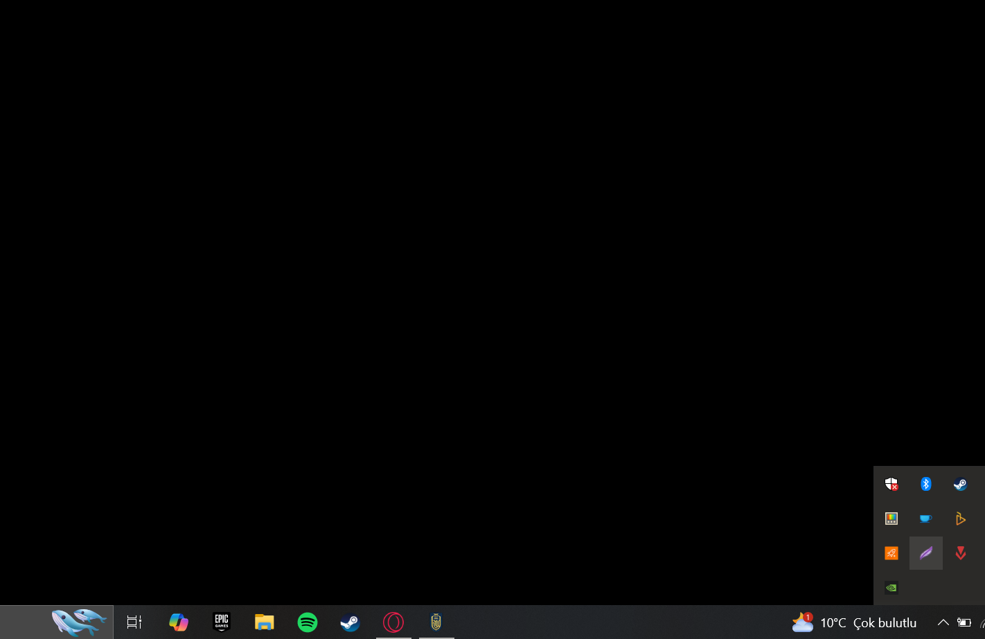Launch Copilot from the taskbar

point(179,622)
